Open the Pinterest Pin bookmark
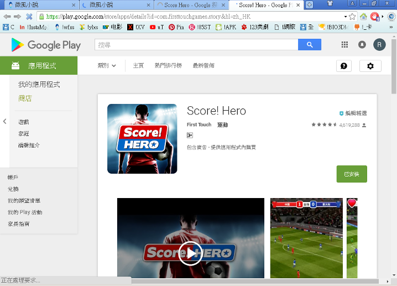 coord(176,27)
